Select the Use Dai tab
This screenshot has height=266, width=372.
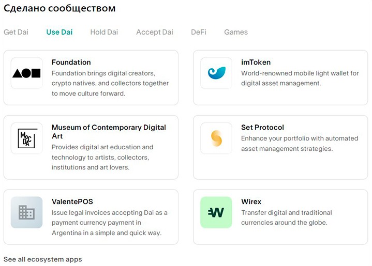pyautogui.click(x=59, y=32)
